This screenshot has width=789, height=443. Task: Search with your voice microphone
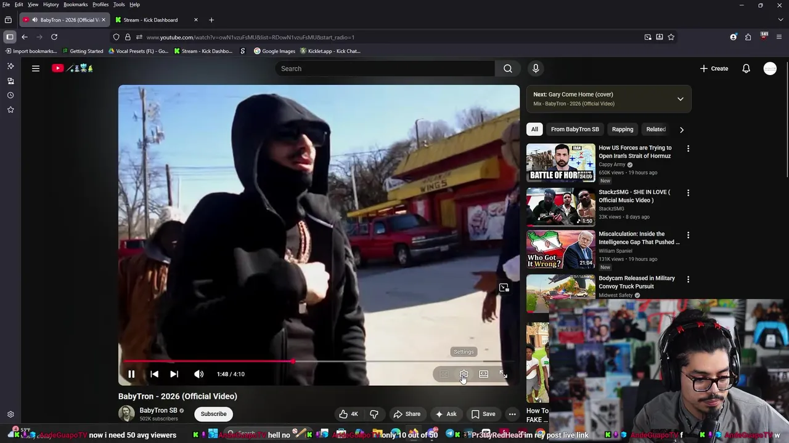click(x=536, y=68)
